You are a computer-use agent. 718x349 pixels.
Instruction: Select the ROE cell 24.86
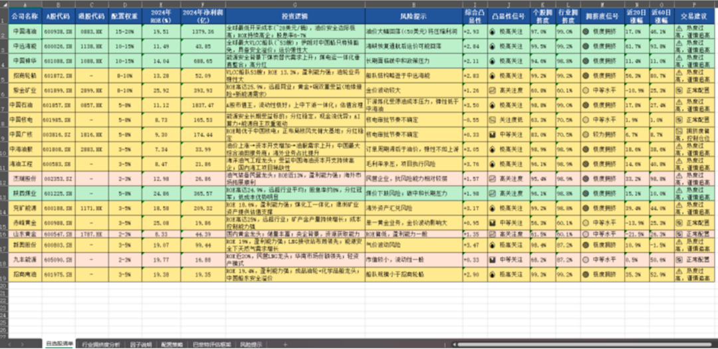(x=161, y=193)
